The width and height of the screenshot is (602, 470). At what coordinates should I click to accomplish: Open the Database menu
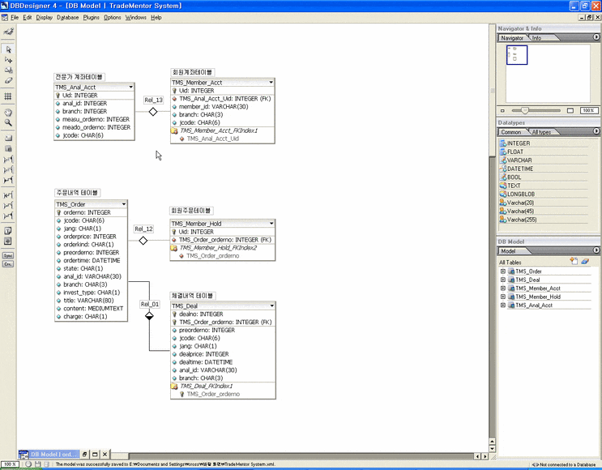click(x=68, y=17)
